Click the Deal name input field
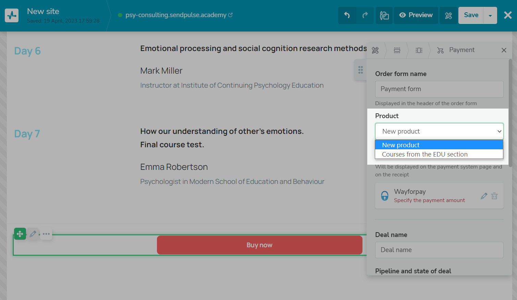Viewport: 517px width, 300px height. tap(439, 250)
